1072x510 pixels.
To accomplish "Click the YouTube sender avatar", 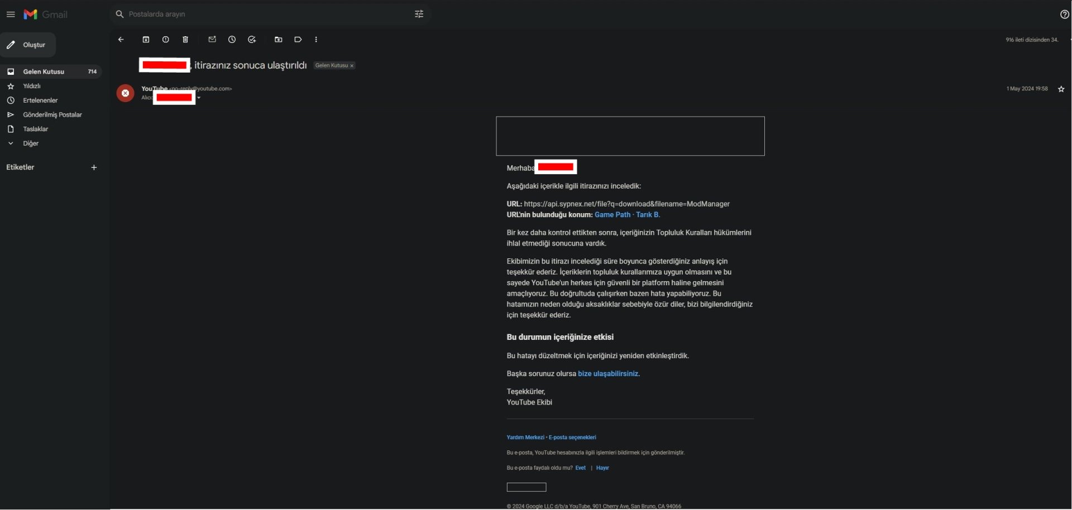I will coord(125,93).
